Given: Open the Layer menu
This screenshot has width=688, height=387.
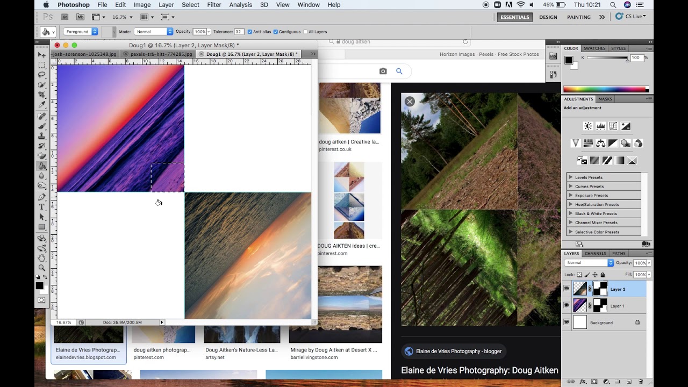Looking at the screenshot, I should point(166,5).
